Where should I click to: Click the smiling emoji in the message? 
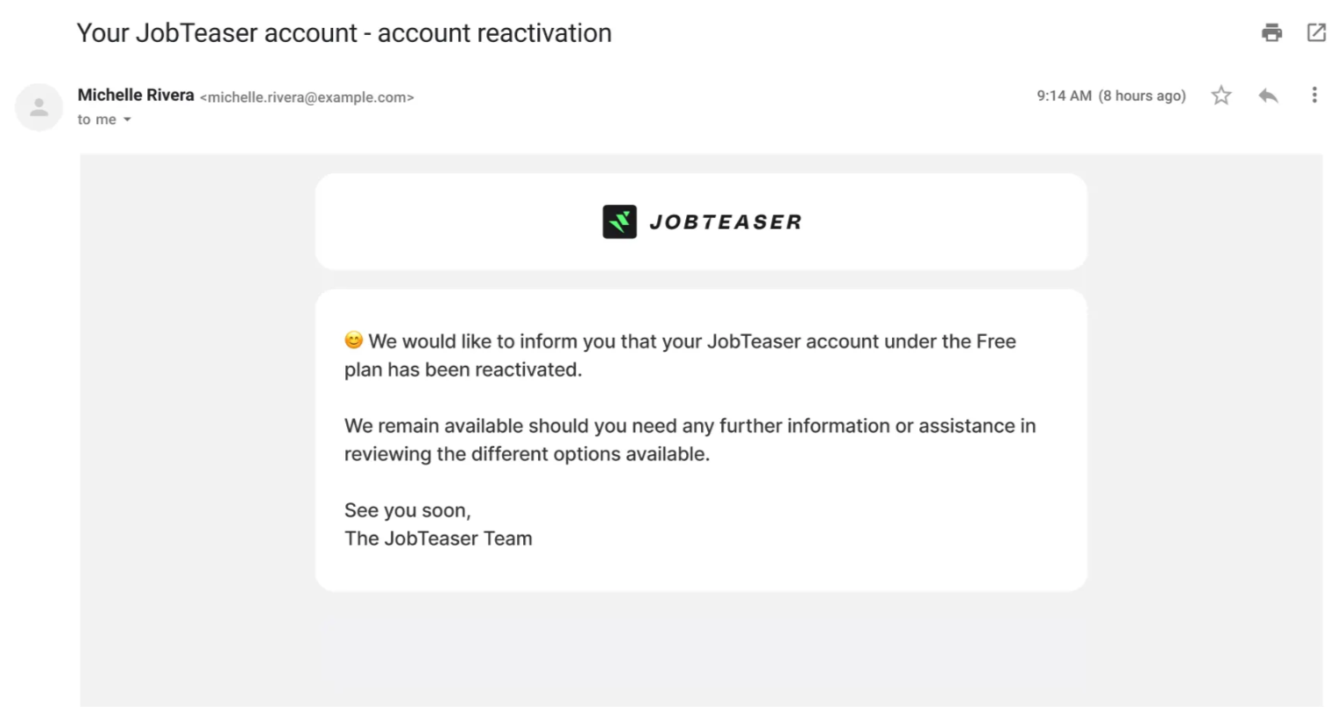(x=353, y=340)
